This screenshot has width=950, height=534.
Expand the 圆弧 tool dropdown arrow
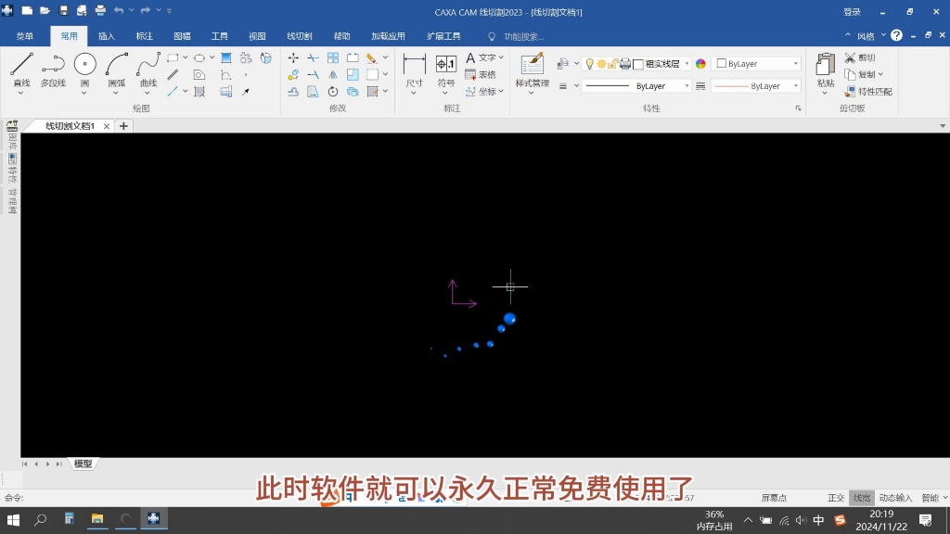(x=116, y=93)
